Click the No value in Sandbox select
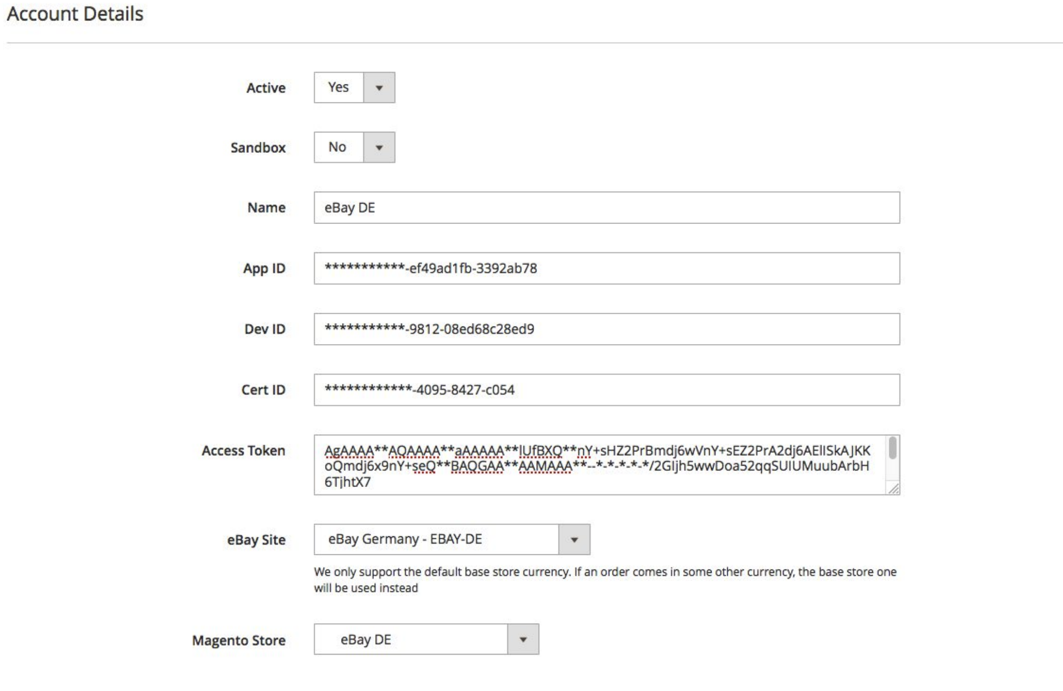This screenshot has height=691, width=1063. click(338, 147)
